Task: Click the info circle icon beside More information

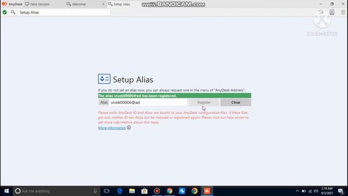Action: coord(129,127)
